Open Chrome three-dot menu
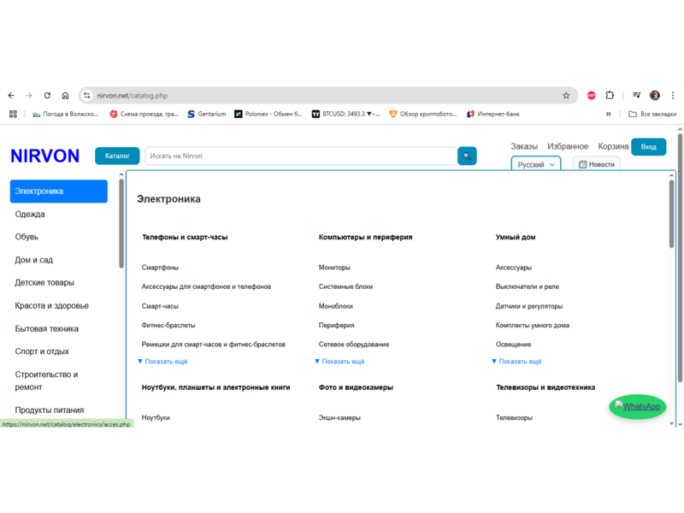The width and height of the screenshot is (684, 513). pyautogui.click(x=673, y=96)
